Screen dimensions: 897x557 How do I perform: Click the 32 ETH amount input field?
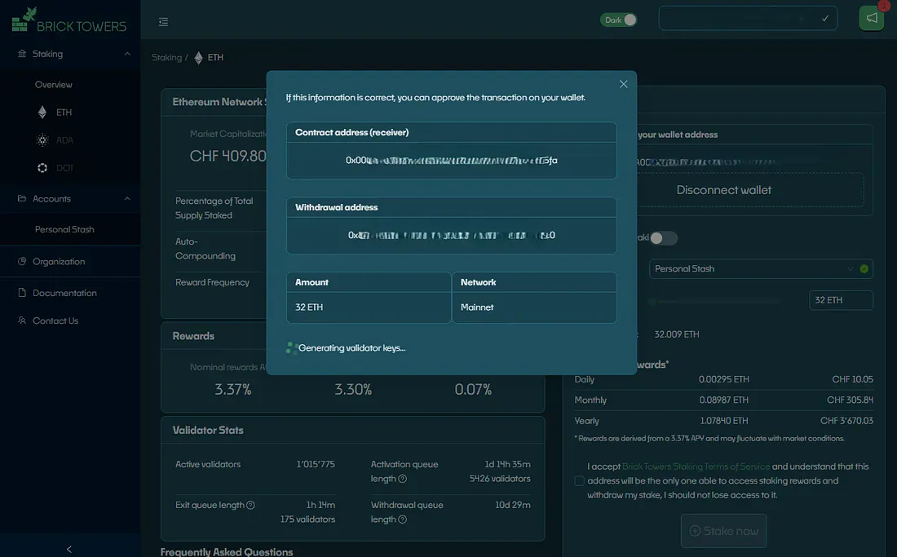(841, 300)
